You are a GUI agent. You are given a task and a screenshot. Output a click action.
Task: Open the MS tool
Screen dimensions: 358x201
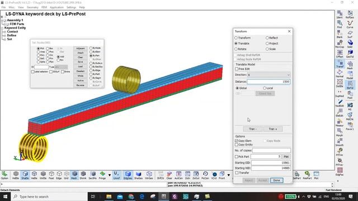[x=350, y=107]
